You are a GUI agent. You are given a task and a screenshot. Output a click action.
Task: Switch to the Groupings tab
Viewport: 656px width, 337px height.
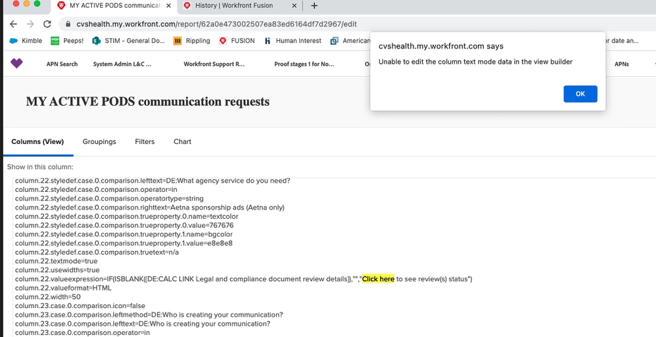99,141
